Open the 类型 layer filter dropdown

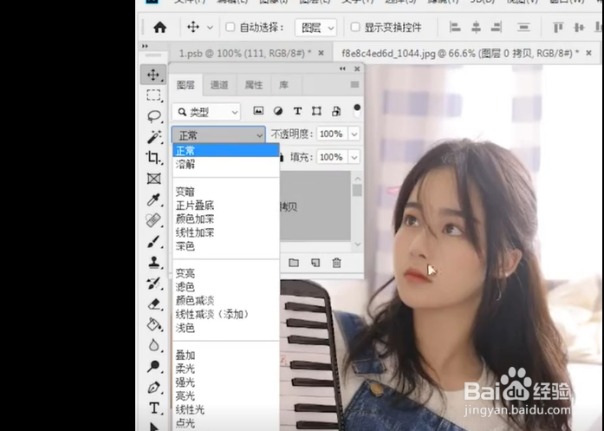206,112
